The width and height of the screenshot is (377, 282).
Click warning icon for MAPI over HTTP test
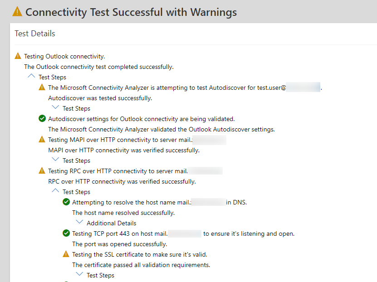click(42, 139)
